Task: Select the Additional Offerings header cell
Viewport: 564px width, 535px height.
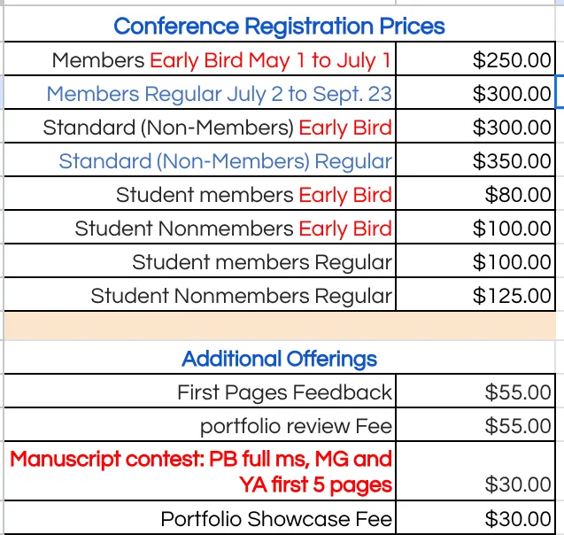Action: tap(279, 359)
